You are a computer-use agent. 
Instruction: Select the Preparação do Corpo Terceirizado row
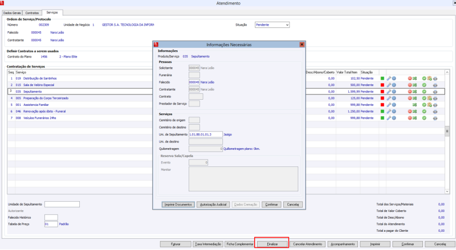point(226,99)
